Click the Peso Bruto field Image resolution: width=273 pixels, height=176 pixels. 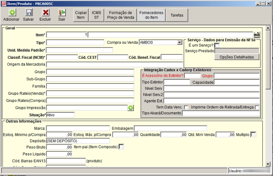(59, 147)
